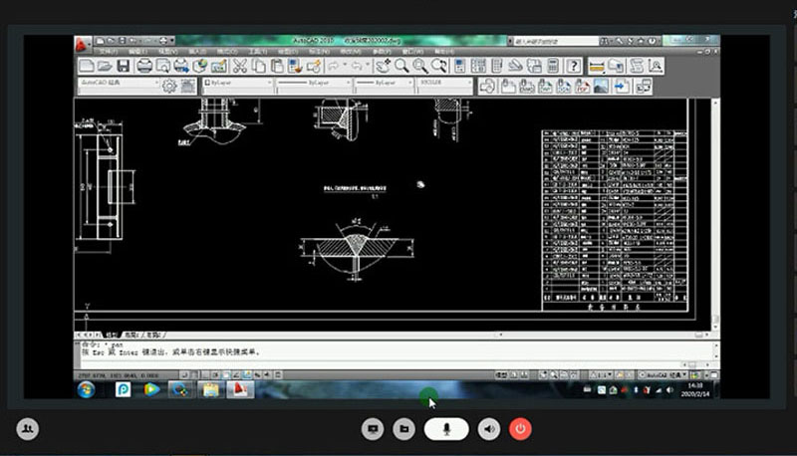Click the workspace settings gear icon
Screen dimensions: 797x456
(169, 86)
